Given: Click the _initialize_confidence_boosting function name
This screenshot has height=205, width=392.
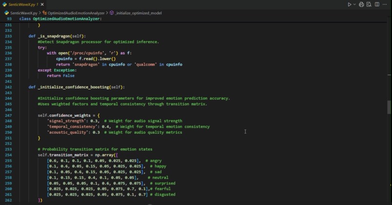Looking at the screenshot, I should point(73,87).
